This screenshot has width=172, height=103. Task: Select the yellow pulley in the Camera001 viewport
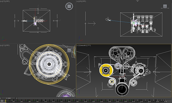106,70
